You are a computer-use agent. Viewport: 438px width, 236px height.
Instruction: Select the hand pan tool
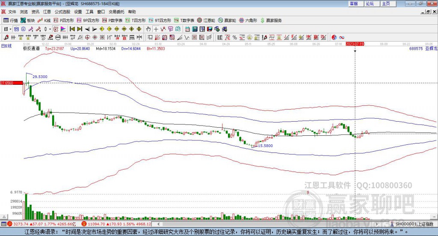tap(148, 29)
